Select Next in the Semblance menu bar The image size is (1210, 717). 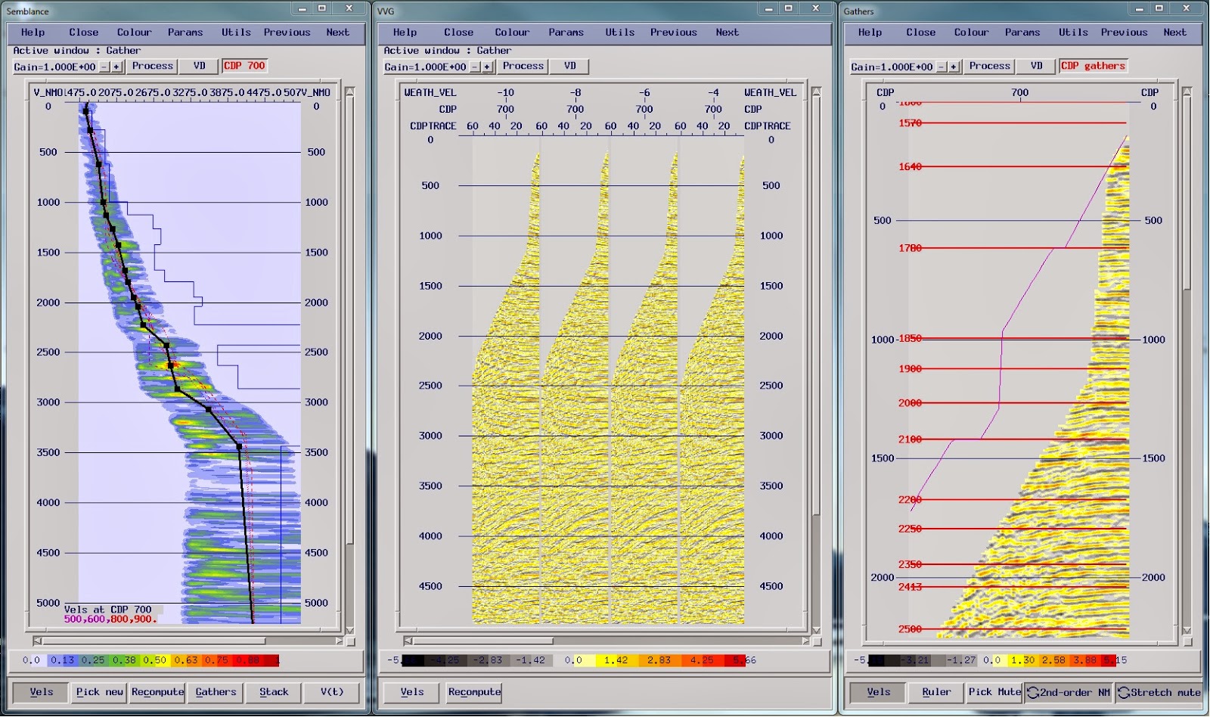[337, 32]
